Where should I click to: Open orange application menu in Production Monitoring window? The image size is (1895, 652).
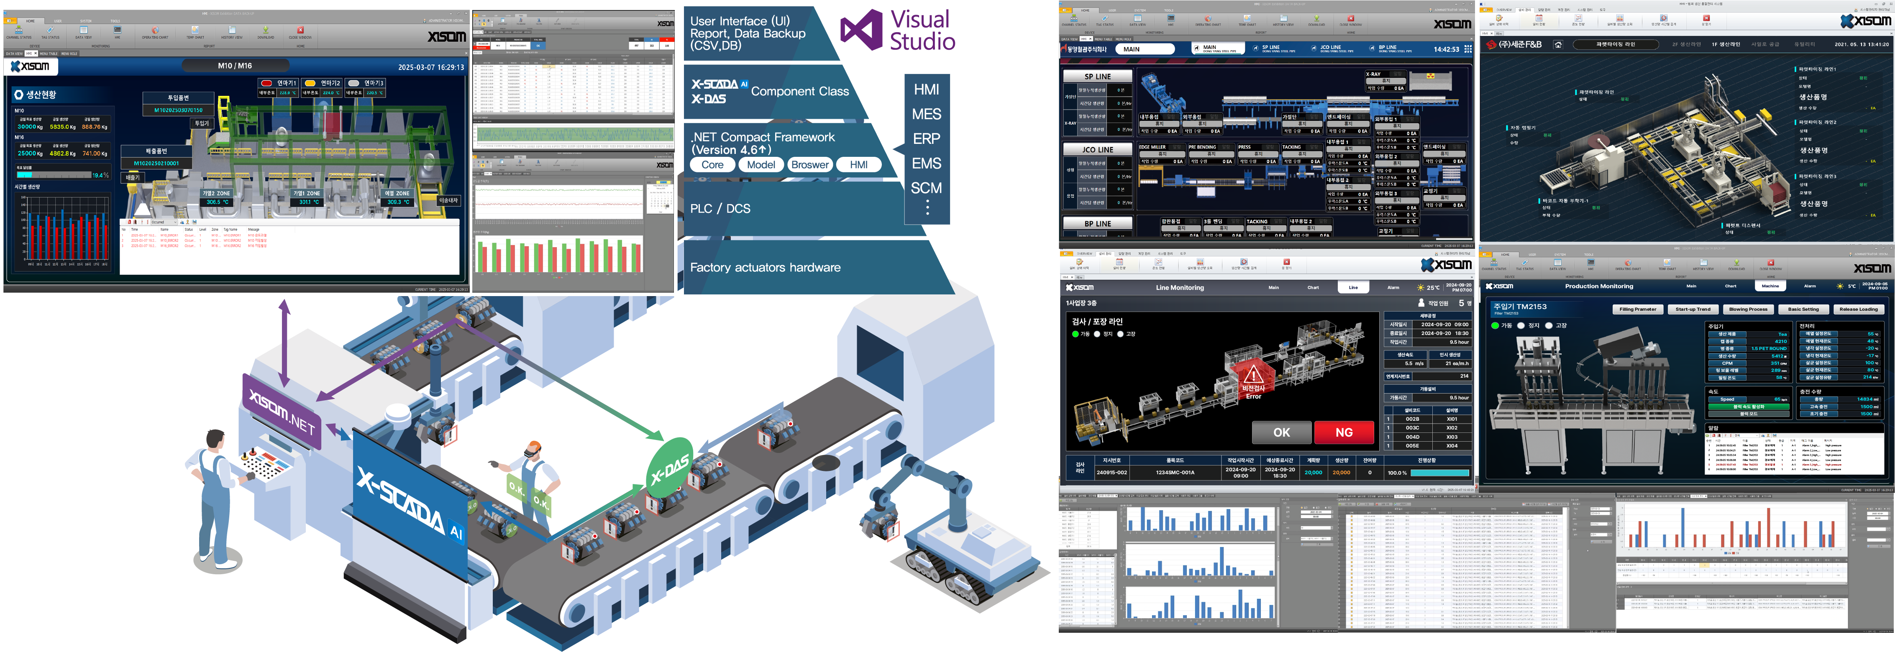click(x=1485, y=254)
